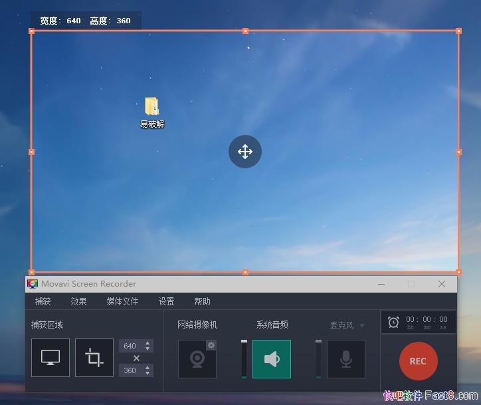Viewport: 481px width, 405px height.
Task: Toggle microphone recording button
Action: tap(346, 359)
